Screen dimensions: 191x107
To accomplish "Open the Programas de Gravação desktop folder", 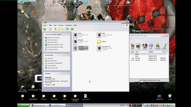I will tap(75, 98).
